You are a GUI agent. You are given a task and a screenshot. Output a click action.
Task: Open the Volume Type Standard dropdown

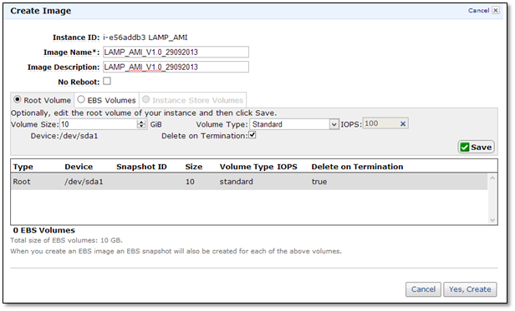click(x=294, y=124)
